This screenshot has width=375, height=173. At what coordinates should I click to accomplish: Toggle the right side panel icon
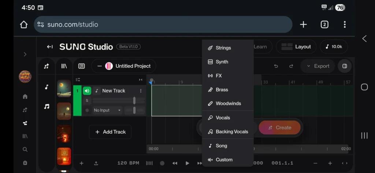pyautogui.click(x=345, y=66)
